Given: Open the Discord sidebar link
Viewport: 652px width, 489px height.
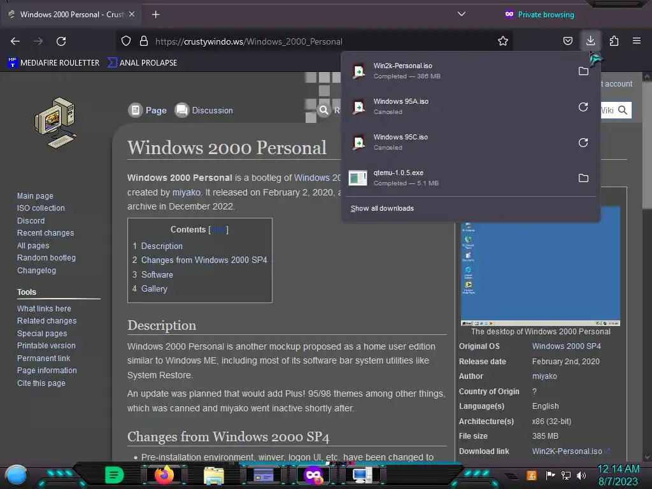Looking at the screenshot, I should pos(31,221).
